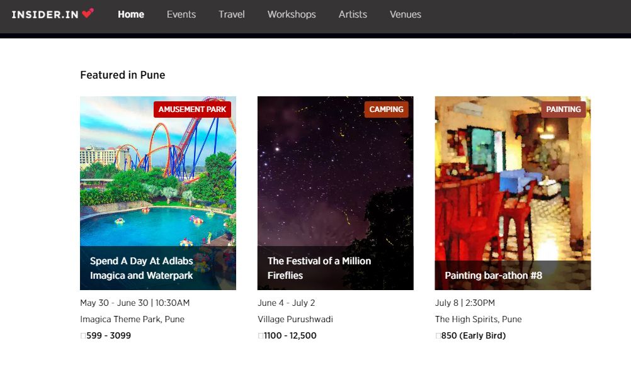Click the INSIDER.IN heart logo

coord(53,14)
